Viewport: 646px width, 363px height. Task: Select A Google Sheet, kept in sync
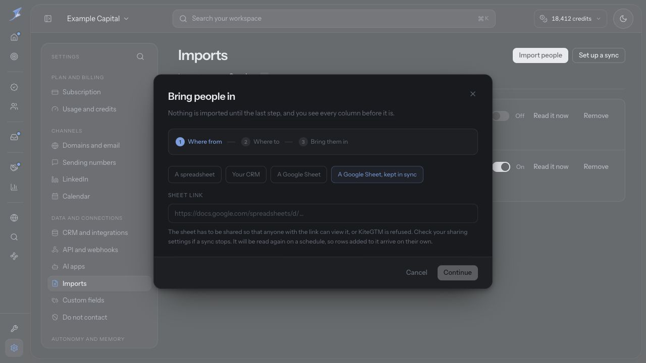click(x=377, y=174)
